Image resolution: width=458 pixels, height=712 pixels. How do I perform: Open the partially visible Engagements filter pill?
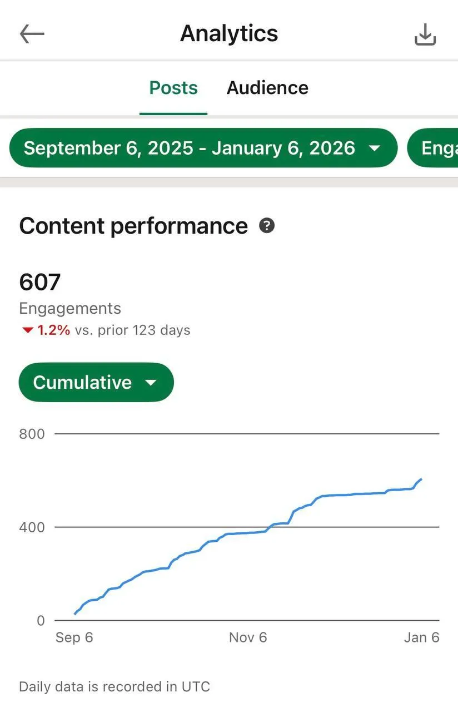click(433, 148)
